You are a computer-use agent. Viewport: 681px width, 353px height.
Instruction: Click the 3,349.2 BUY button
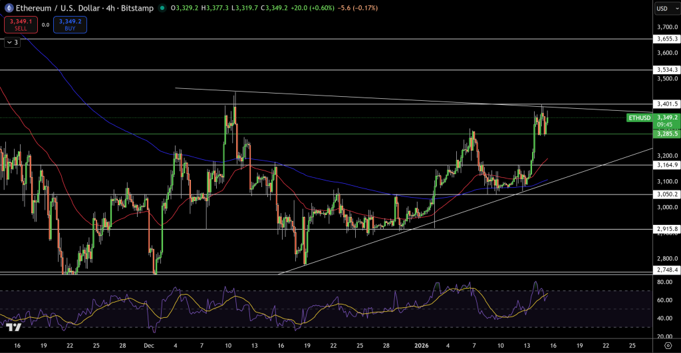pyautogui.click(x=70, y=25)
